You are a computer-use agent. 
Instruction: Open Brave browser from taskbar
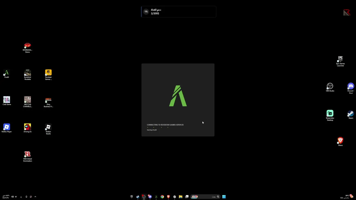pyautogui.click(x=168, y=197)
